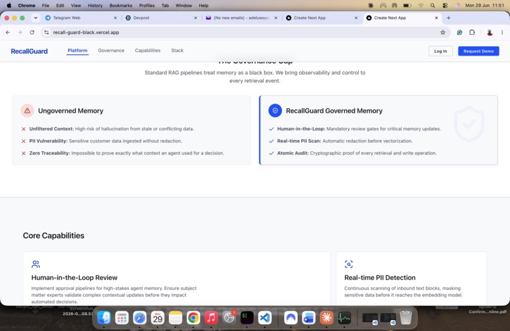Viewport: 510px width, 331px height.
Task: Close the Devpost tab
Action: coord(196,18)
